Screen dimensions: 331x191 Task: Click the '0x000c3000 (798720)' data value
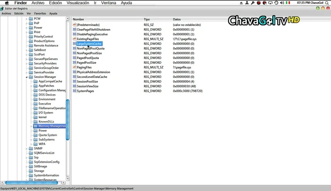[x=188, y=91]
